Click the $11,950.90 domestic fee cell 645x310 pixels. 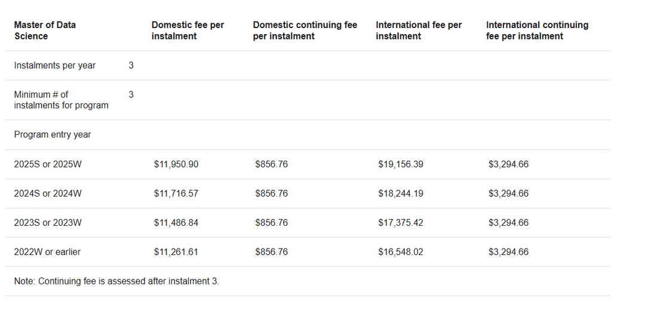click(176, 164)
